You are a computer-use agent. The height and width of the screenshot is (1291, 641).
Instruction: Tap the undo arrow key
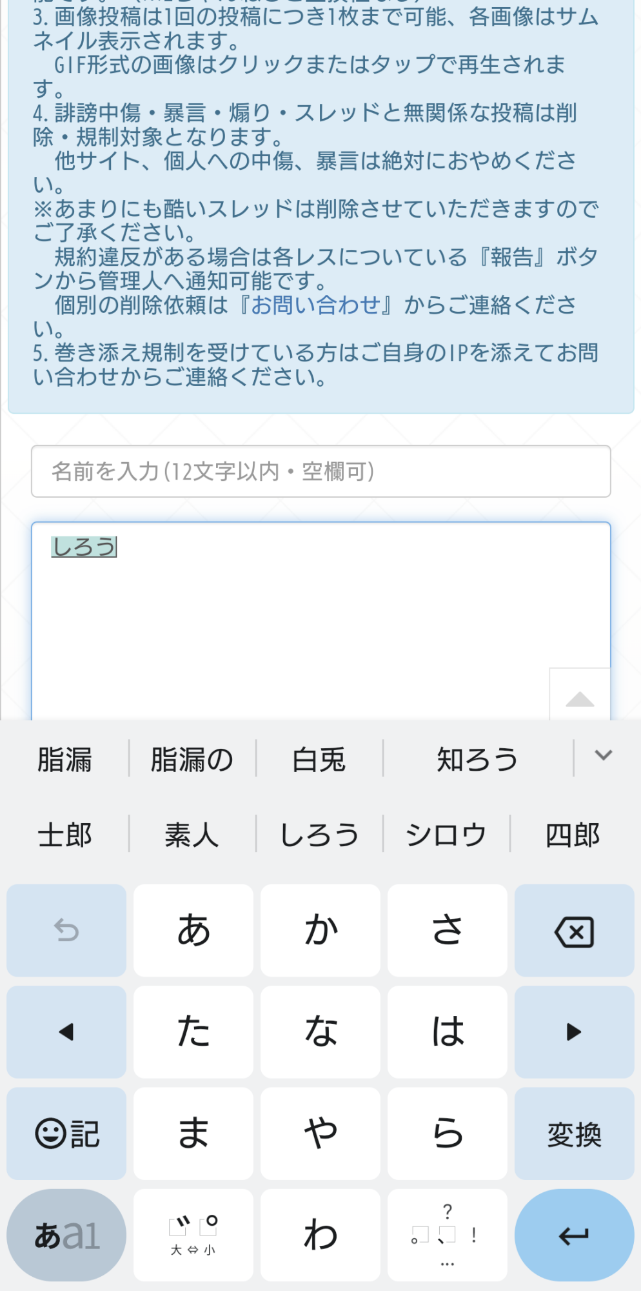pos(66,930)
